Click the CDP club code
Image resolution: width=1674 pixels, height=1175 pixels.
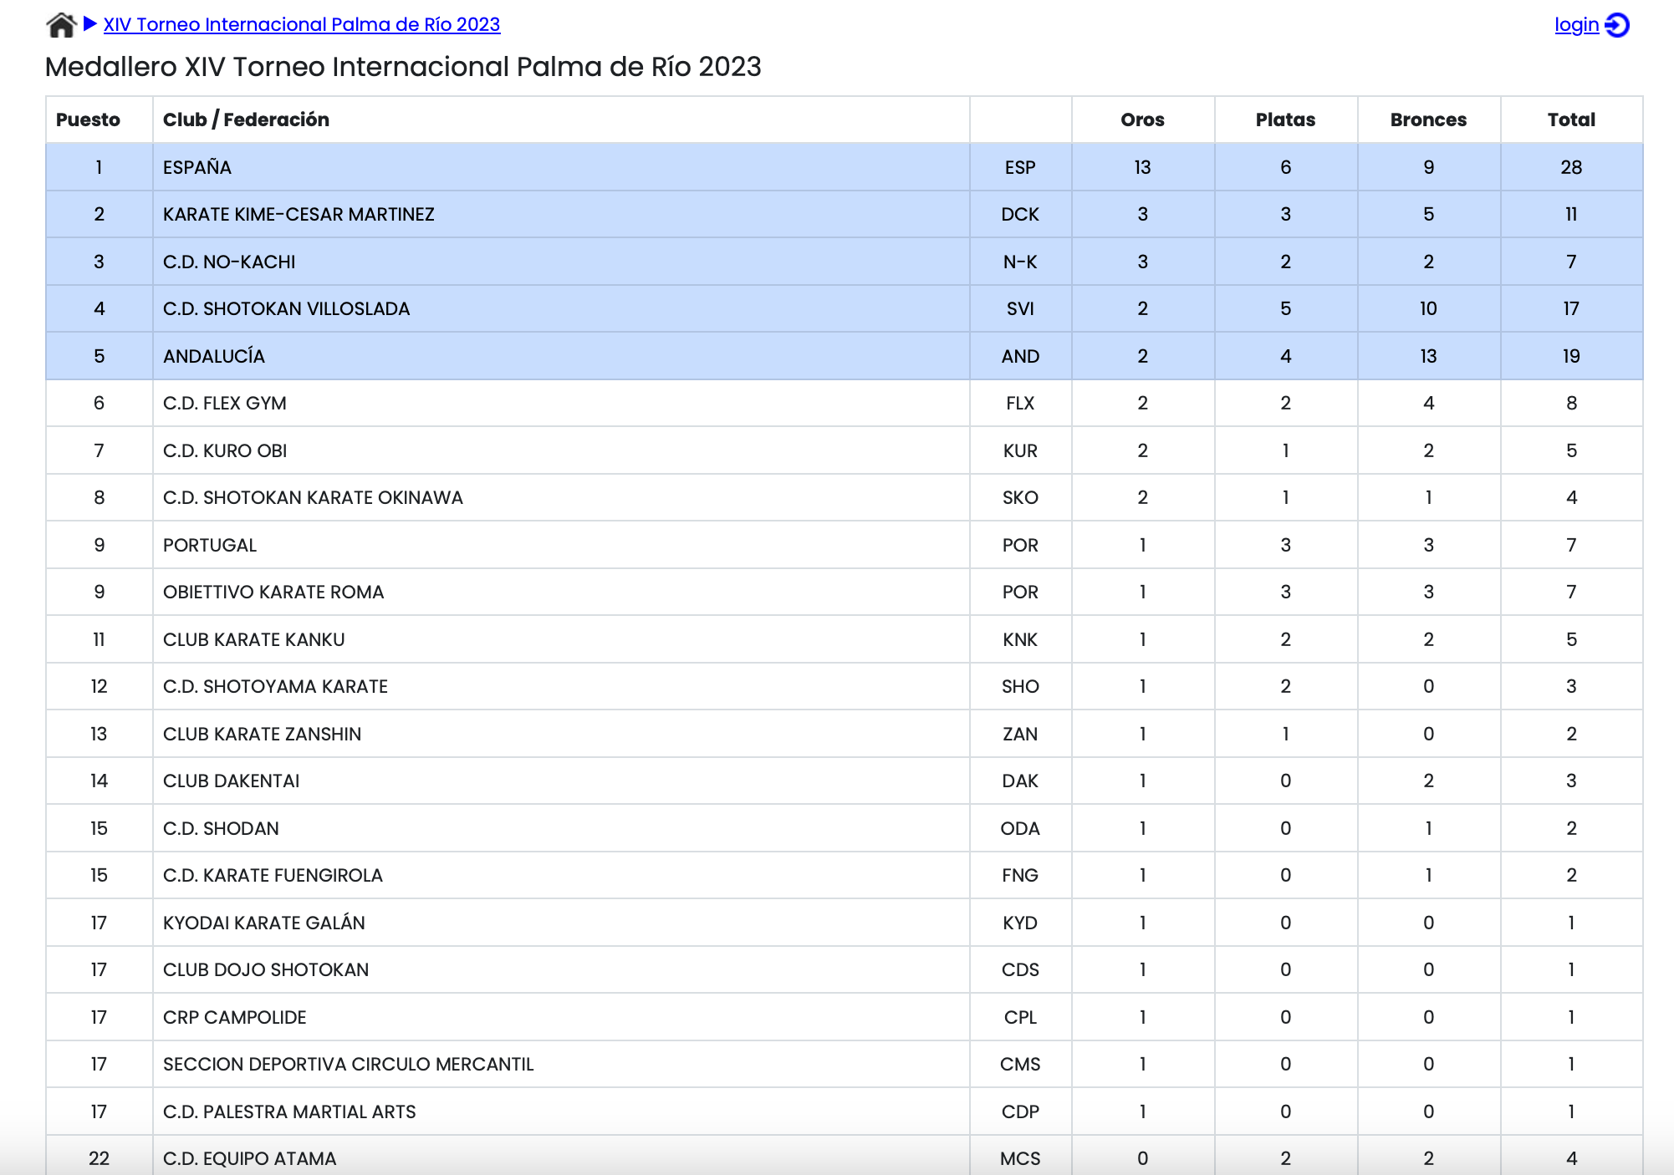[1020, 1111]
